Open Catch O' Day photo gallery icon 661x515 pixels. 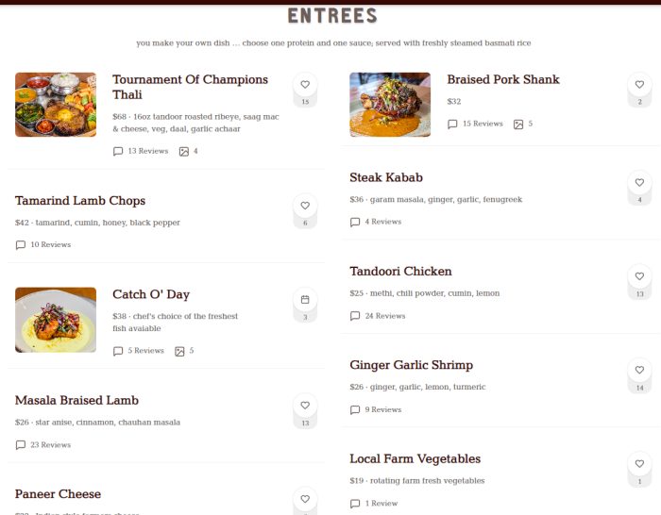179,351
